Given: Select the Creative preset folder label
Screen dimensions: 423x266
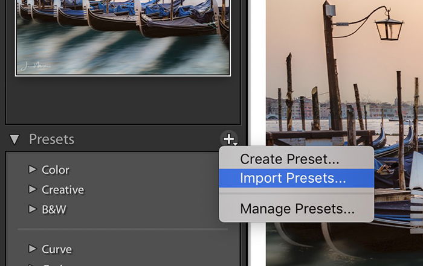Looking at the screenshot, I should (63, 190).
